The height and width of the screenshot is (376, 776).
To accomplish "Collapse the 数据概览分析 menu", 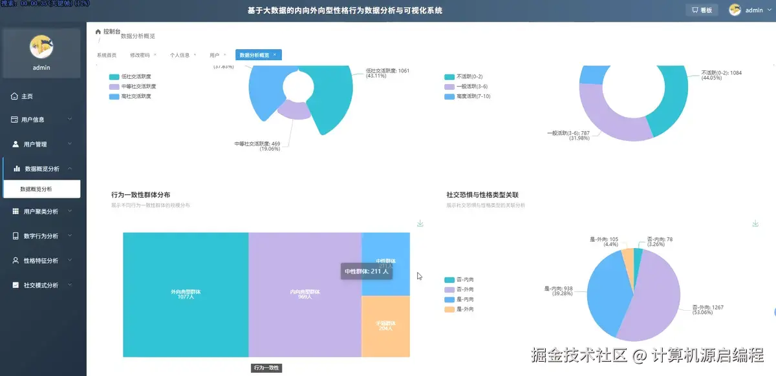I will pos(70,169).
